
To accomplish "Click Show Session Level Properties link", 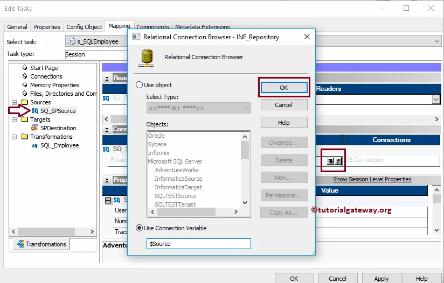I will (x=372, y=179).
